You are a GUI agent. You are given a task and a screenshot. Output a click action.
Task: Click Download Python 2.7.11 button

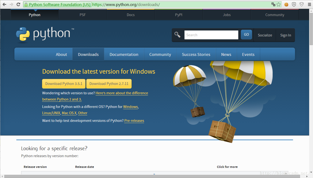(x=109, y=84)
